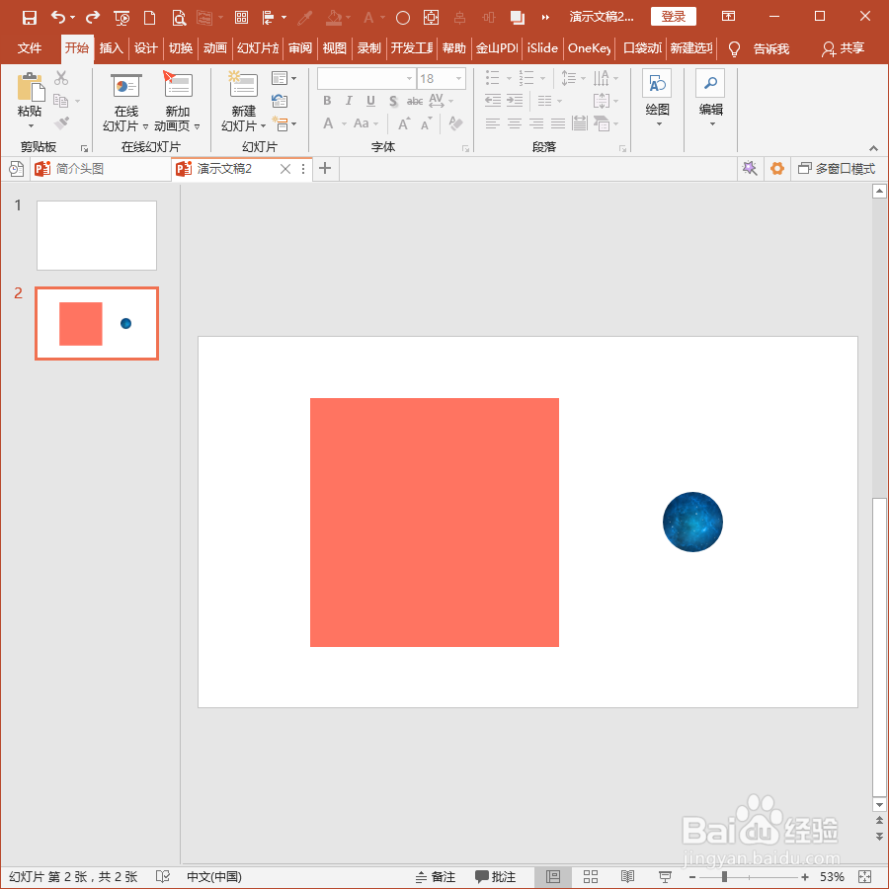
Task: Click the Share (共享) button
Action: coord(844,49)
